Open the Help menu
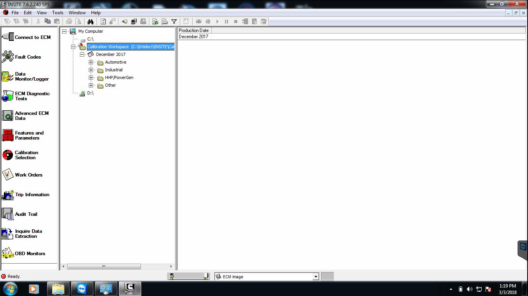528x296 pixels. tap(96, 13)
